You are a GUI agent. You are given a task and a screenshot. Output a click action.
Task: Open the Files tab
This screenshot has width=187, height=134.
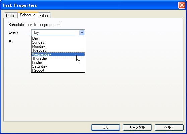click(44, 16)
